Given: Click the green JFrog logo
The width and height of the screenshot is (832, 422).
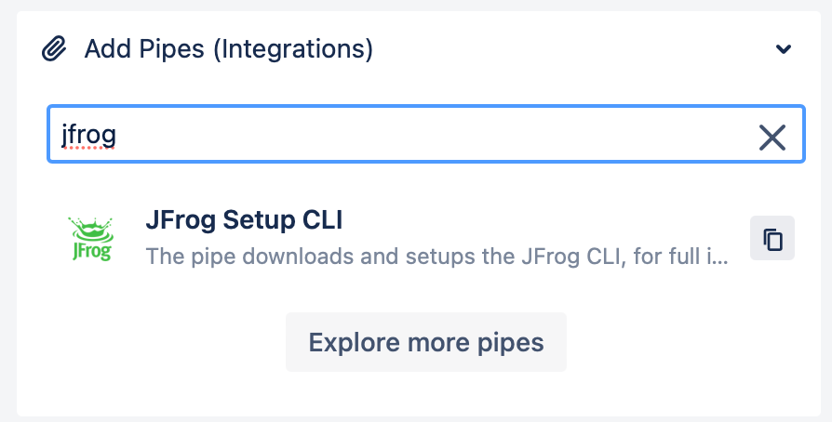Looking at the screenshot, I should click(91, 239).
